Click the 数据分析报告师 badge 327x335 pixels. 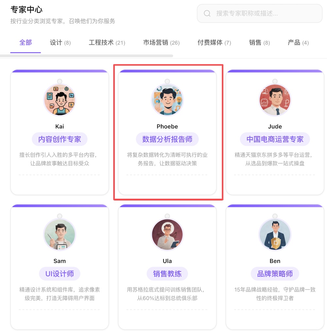tap(167, 139)
